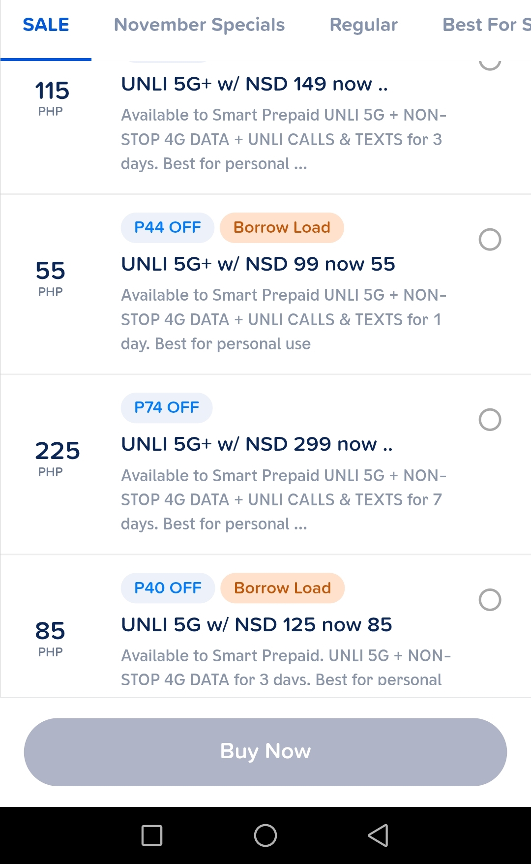Select the 225 PHP UNLI 5G+ radio button
This screenshot has width=531, height=864.
(x=490, y=420)
